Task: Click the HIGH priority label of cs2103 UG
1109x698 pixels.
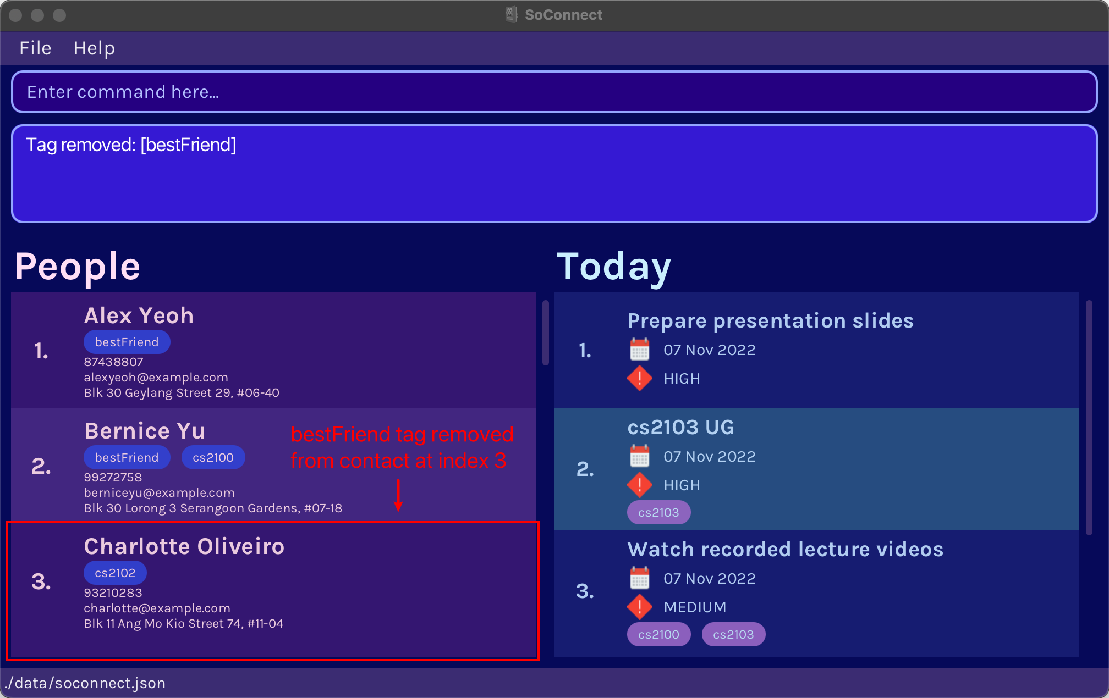Action: [x=682, y=485]
